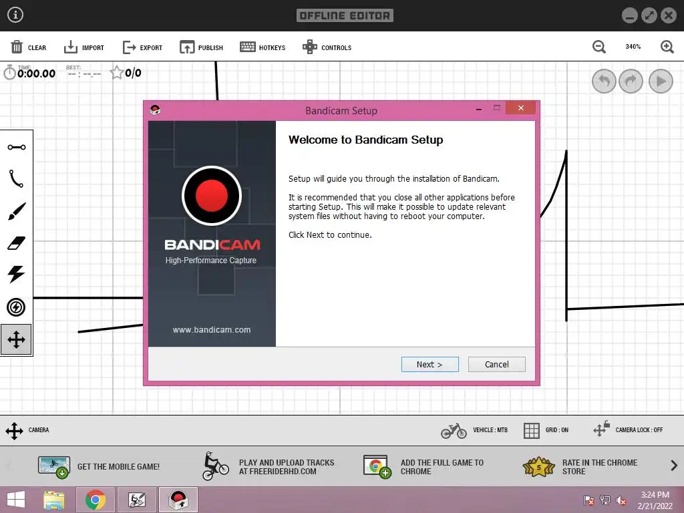Change vehicle via the MTB bike icon
This screenshot has width=684, height=513.
(x=454, y=431)
